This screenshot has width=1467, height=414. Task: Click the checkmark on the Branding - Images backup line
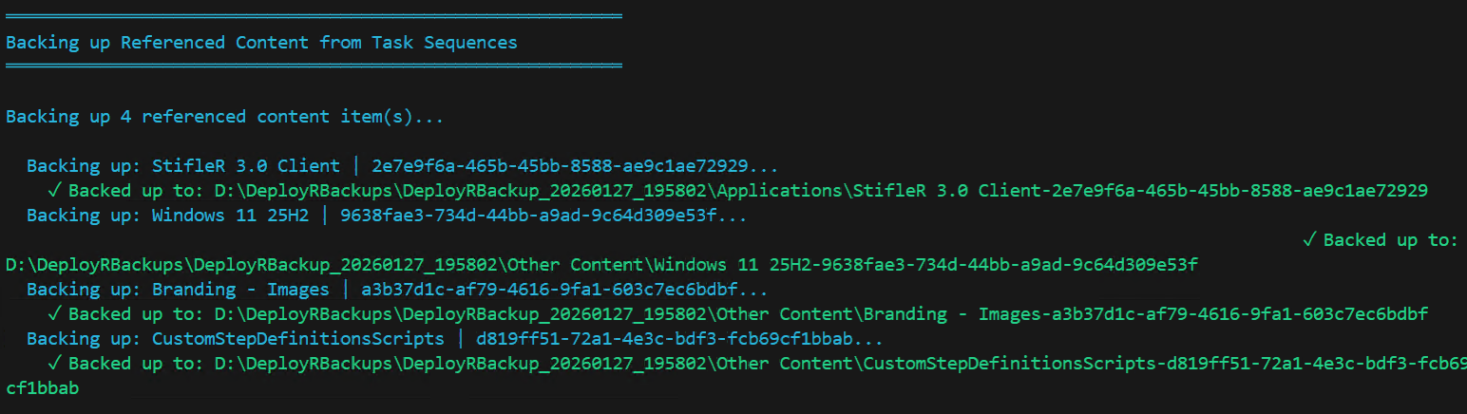tap(53, 314)
